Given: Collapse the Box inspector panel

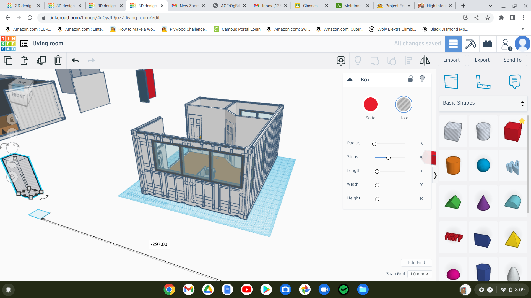Looking at the screenshot, I should tap(350, 79).
